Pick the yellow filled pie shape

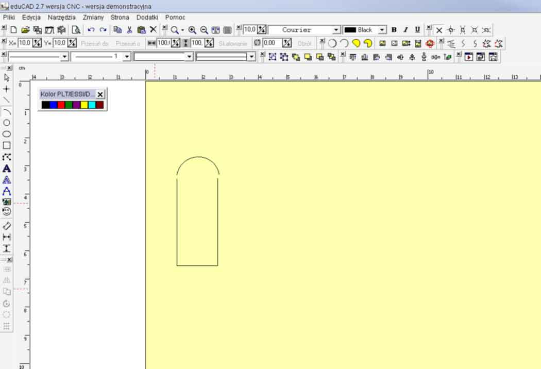[x=356, y=43]
